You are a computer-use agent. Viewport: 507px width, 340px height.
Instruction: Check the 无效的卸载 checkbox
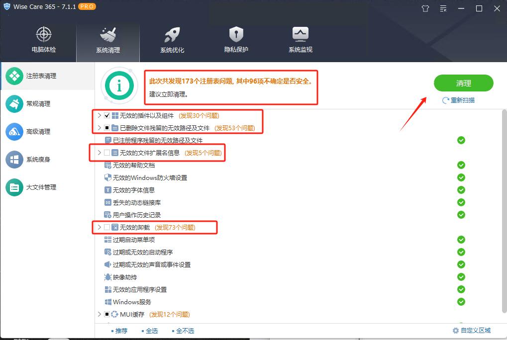107,227
